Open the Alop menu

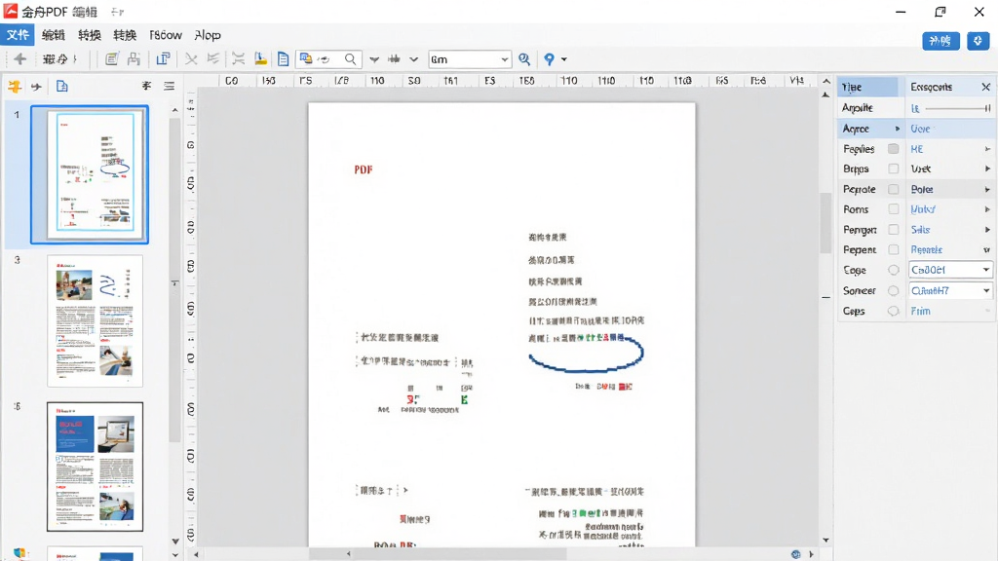tap(208, 35)
